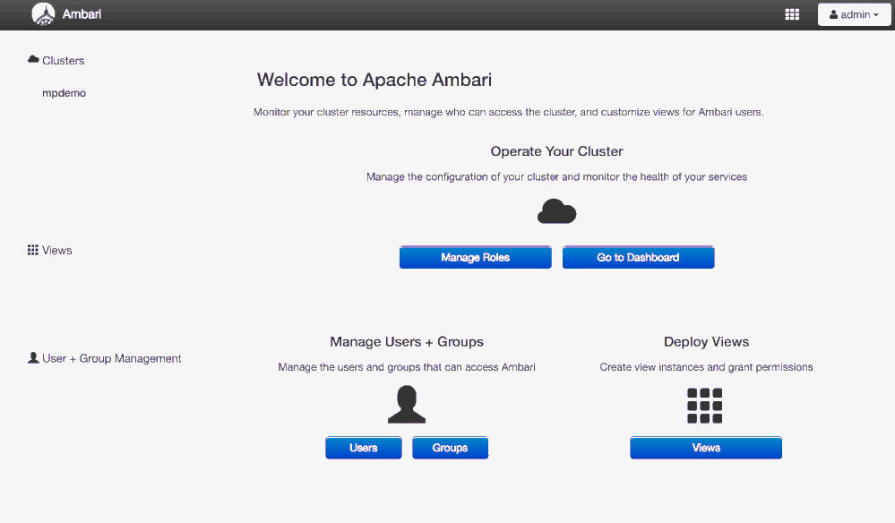This screenshot has height=523, width=895.
Task: Click the Operate Your Cluster heading
Action: pos(556,151)
